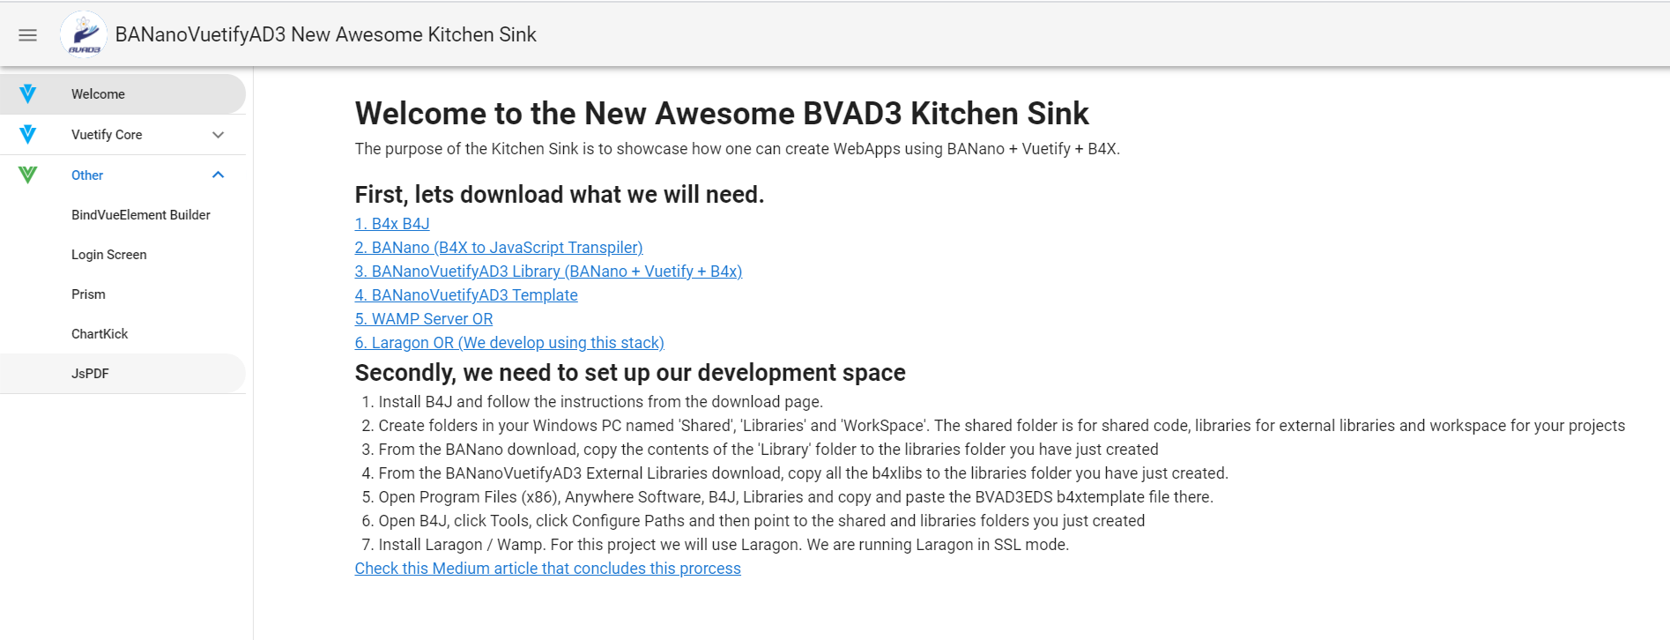Screen dimensions: 1670x640
Task: Open BindVueElement Builder page
Action: pyautogui.click(x=141, y=215)
